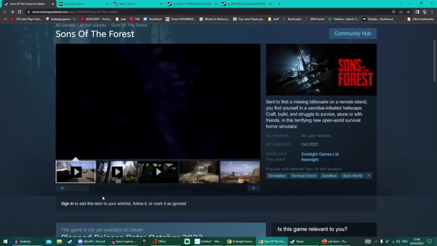Click the Newnight publisher link
Image resolution: width=437 pixels, height=246 pixels.
click(x=310, y=160)
